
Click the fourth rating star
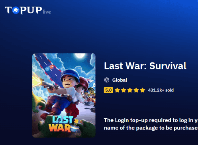click(136, 90)
